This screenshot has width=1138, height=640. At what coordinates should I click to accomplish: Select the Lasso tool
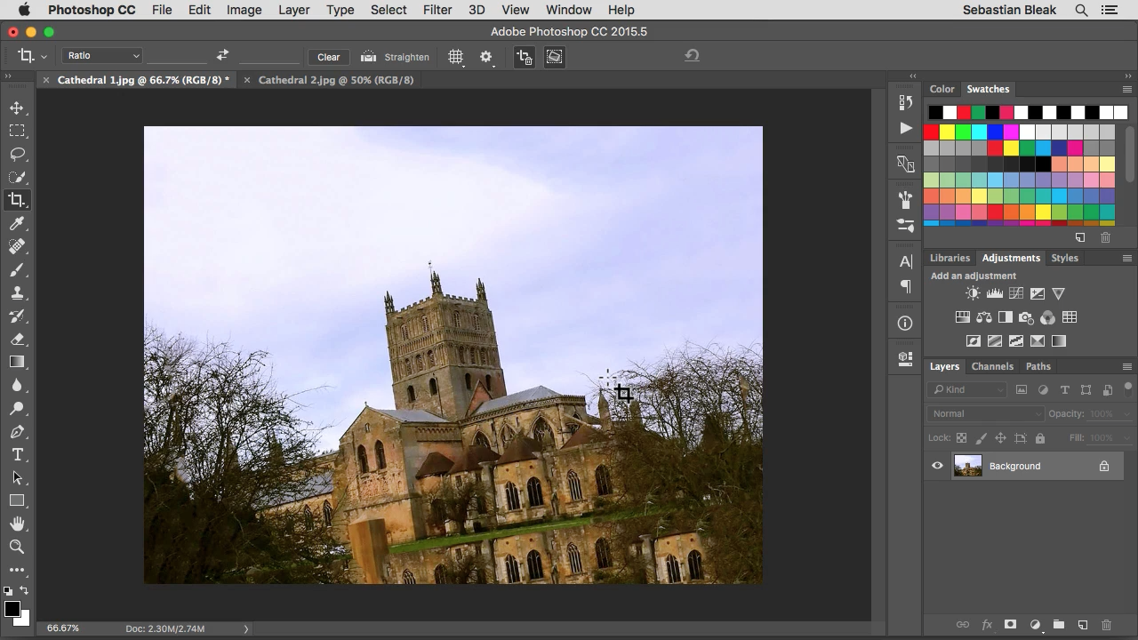17,154
